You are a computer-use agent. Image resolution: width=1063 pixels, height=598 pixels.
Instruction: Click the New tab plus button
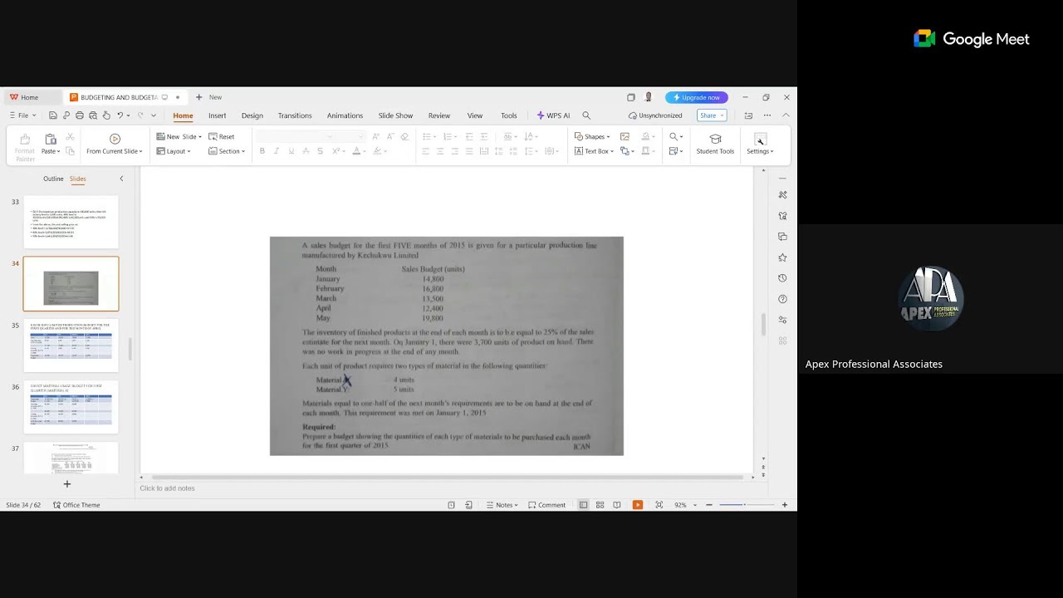click(x=198, y=97)
